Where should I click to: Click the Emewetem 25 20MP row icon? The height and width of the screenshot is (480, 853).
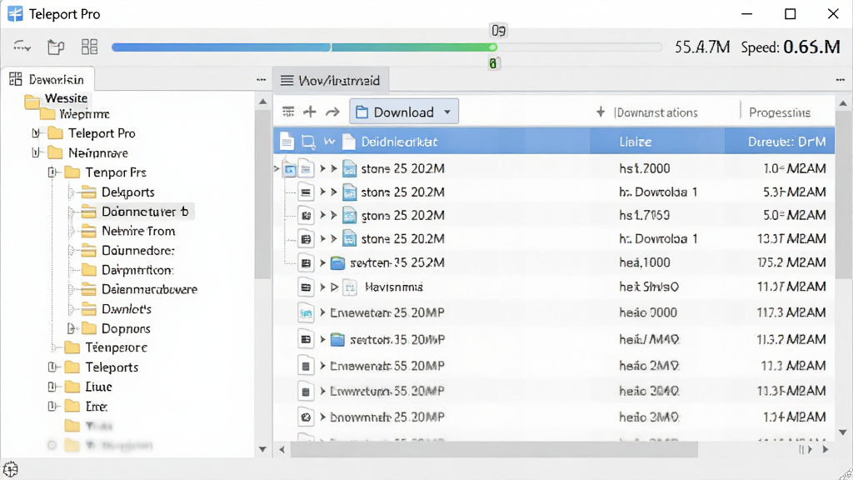coord(306,312)
